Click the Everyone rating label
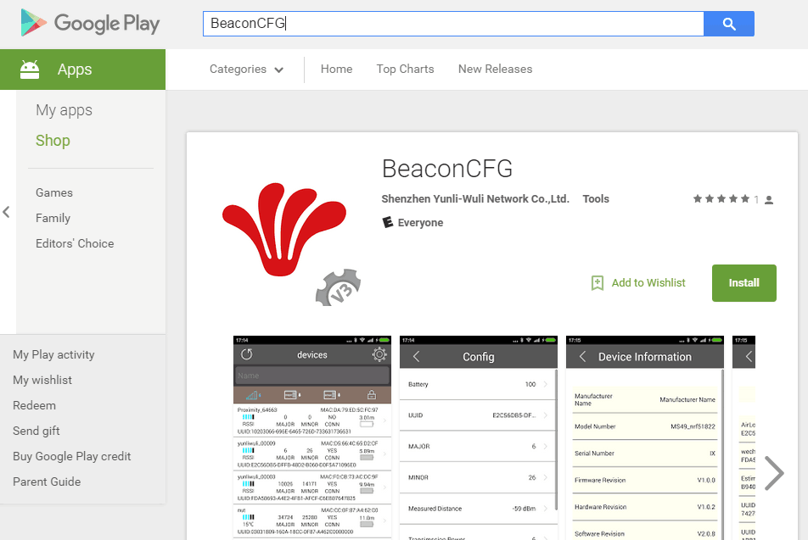Screen dimensions: 808x540 pyautogui.click(x=420, y=222)
